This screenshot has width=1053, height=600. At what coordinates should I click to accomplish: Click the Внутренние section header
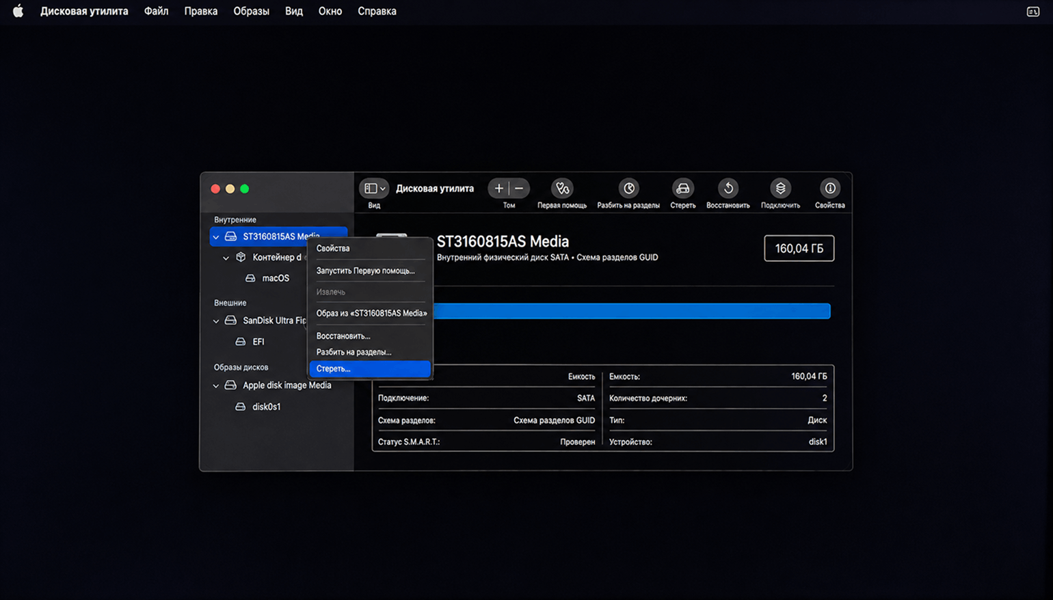(235, 219)
